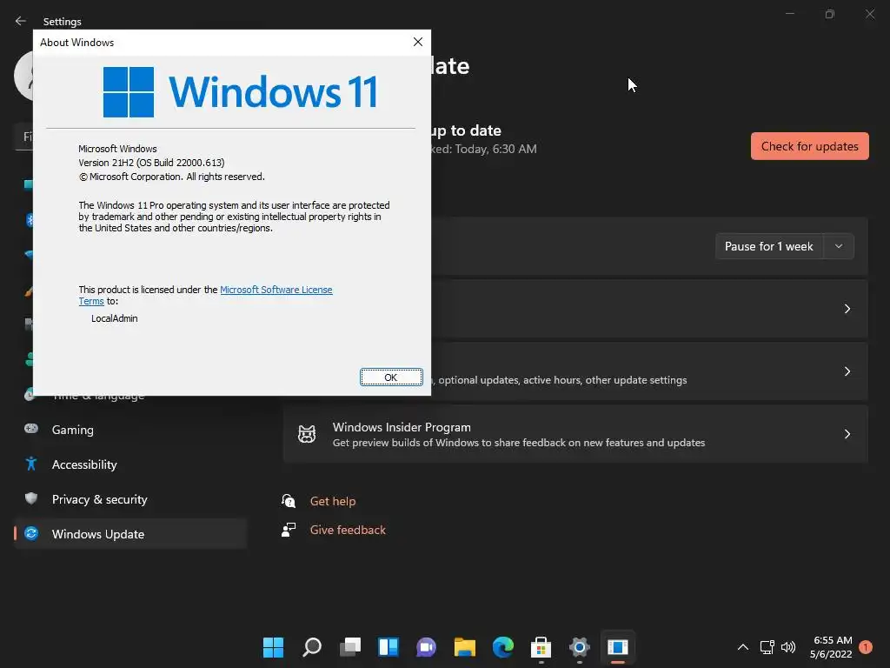Click the Get help headset icon

(289, 500)
